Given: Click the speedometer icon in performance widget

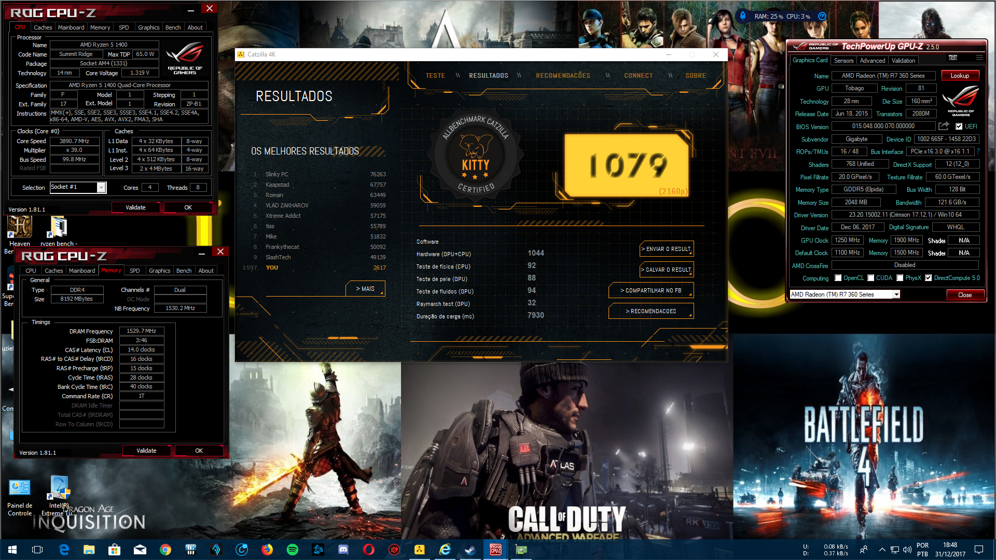Looking at the screenshot, I should tap(822, 16).
